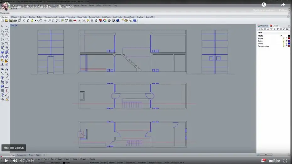292x164 pixels.
Task: Toggle lock on Above layer
Action: (286, 38)
